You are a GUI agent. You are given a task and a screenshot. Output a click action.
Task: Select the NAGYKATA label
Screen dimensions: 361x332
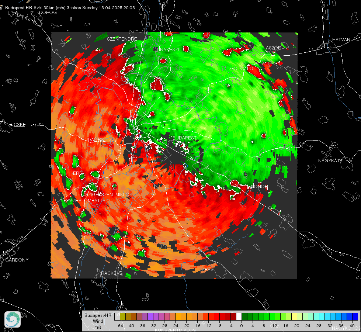330,160
